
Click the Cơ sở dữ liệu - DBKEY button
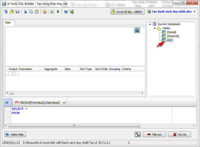127,12
